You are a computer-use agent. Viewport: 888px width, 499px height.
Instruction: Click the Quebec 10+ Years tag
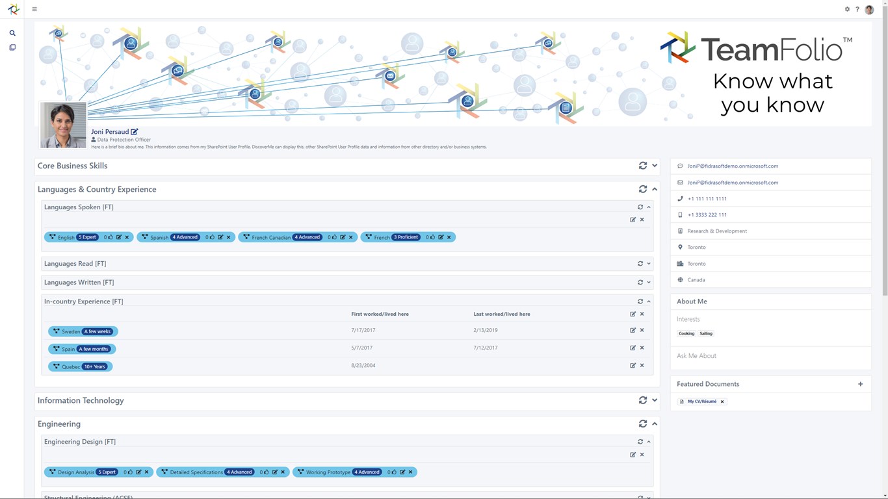click(x=80, y=366)
